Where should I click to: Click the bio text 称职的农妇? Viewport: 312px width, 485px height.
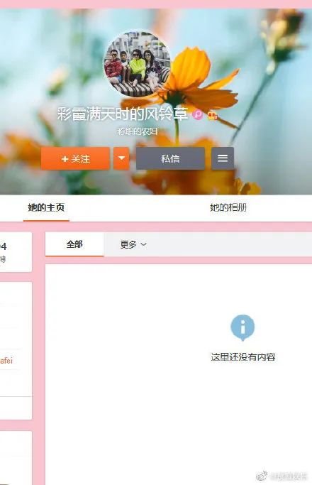[x=138, y=132]
